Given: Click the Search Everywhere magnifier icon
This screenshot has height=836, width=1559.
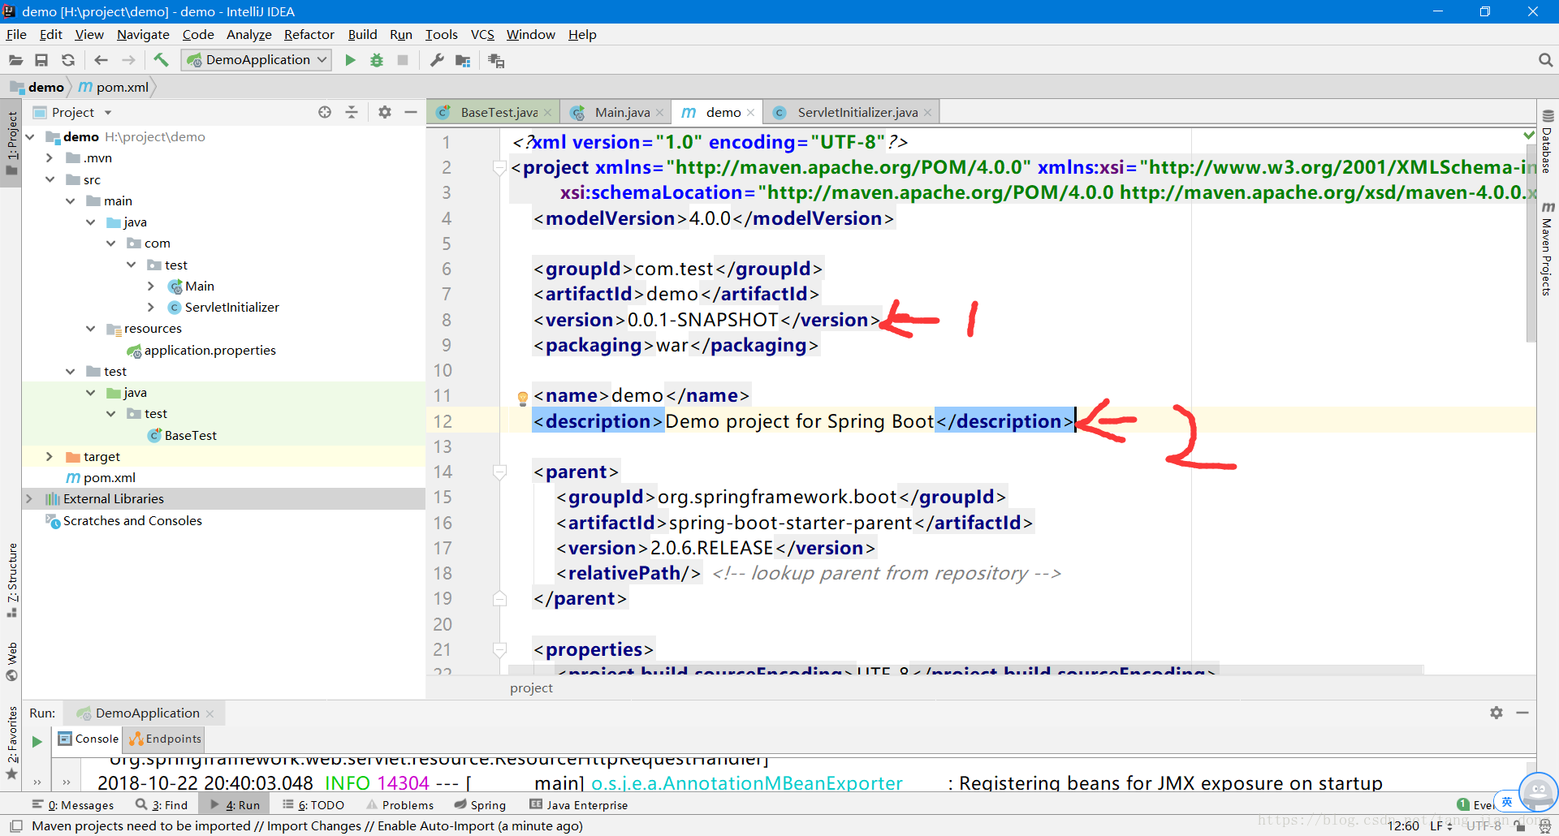Looking at the screenshot, I should click(x=1545, y=60).
